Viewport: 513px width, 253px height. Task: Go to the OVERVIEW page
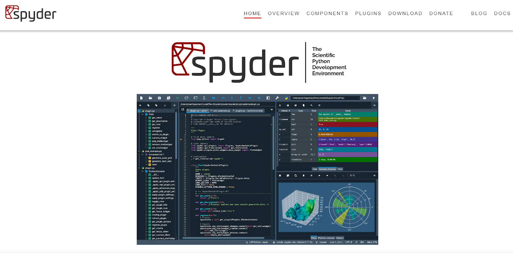pyautogui.click(x=284, y=13)
